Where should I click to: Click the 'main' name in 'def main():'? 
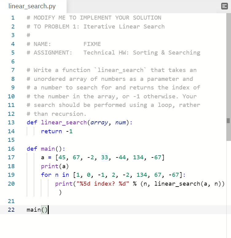click(48, 149)
